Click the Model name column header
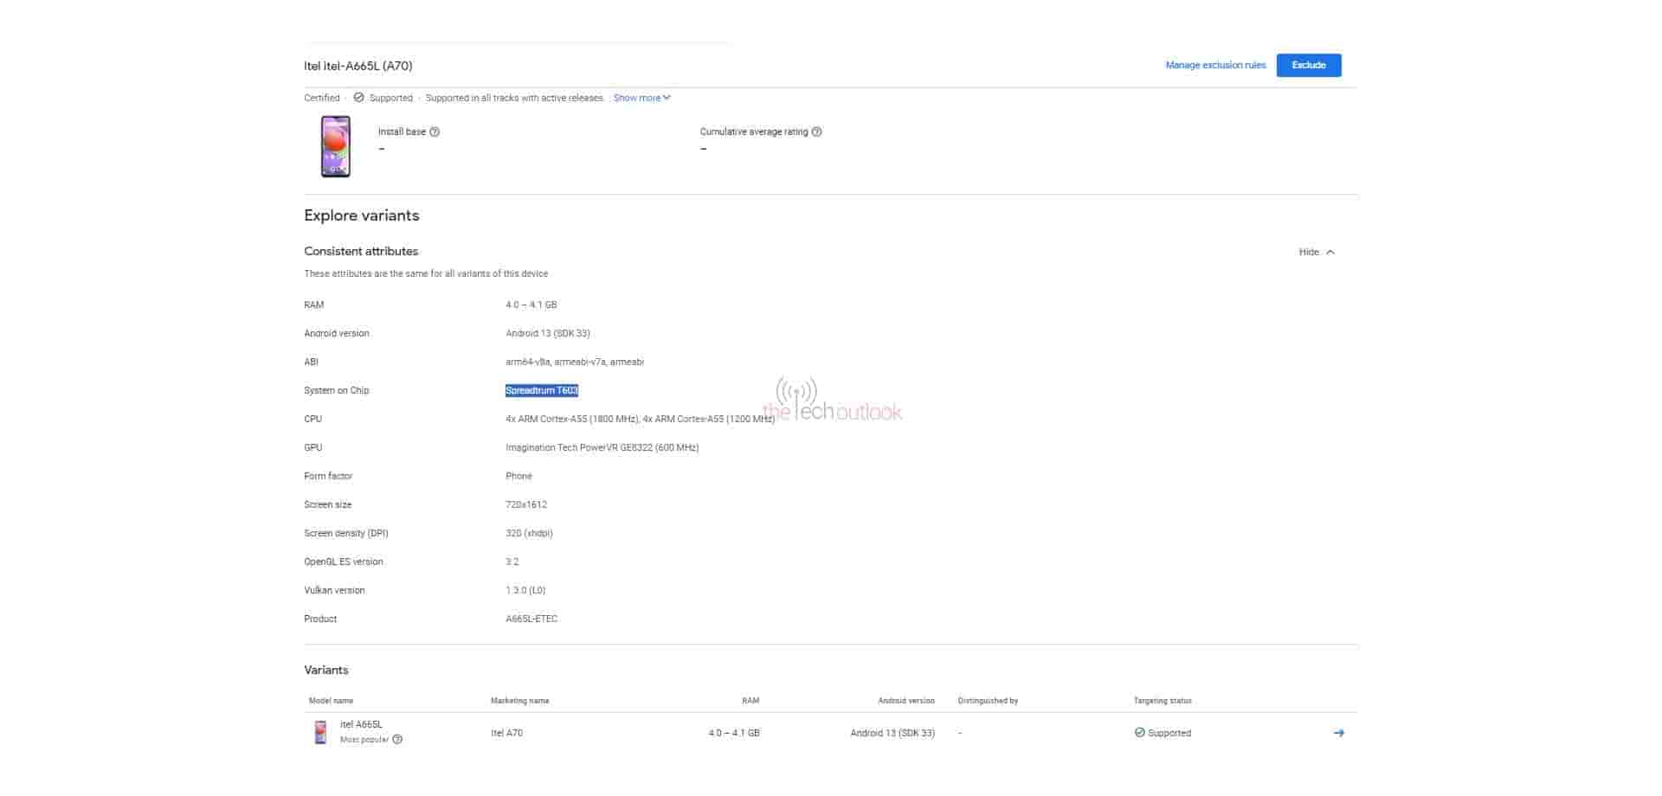This screenshot has height=796, width=1662. click(x=331, y=701)
